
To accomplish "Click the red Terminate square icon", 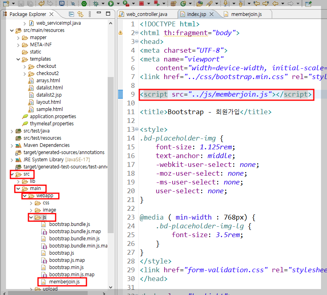I will point(142,3).
